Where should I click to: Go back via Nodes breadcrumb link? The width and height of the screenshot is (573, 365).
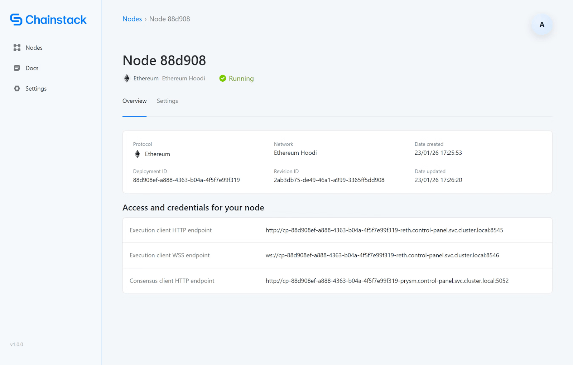(132, 19)
